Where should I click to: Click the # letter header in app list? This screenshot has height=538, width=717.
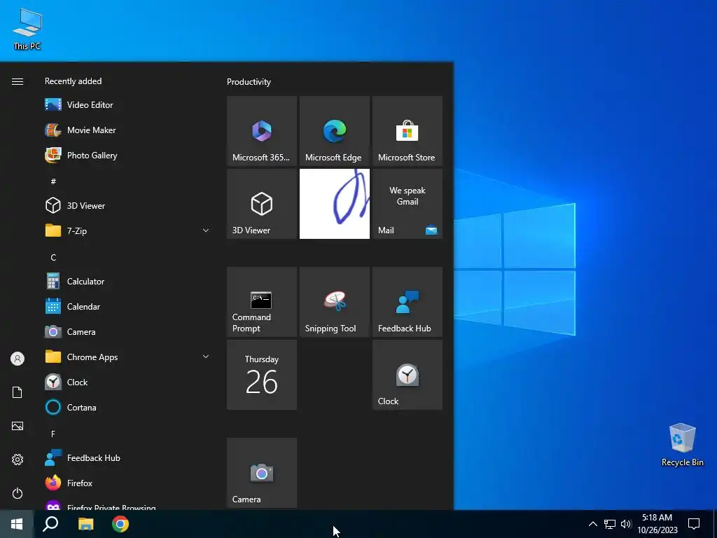[x=53, y=181]
